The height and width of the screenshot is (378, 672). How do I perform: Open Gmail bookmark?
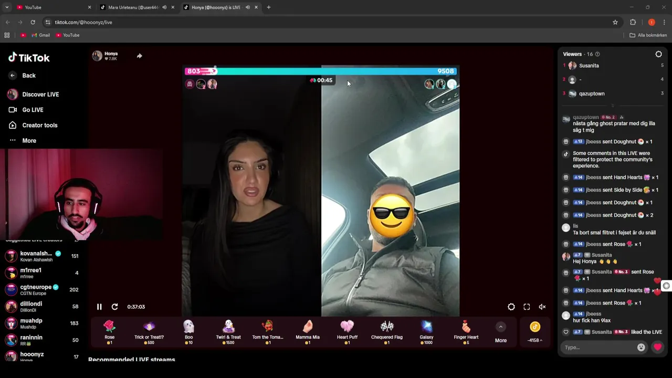41,35
